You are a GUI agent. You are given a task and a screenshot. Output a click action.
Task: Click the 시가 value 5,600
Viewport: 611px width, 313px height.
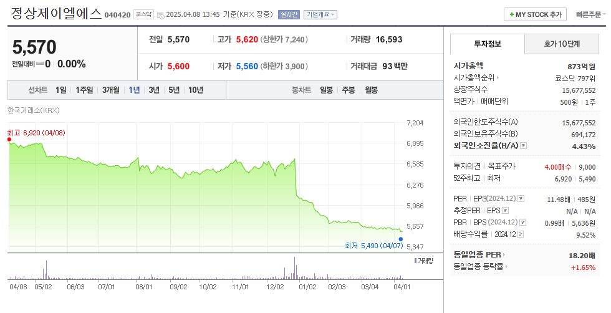point(178,66)
